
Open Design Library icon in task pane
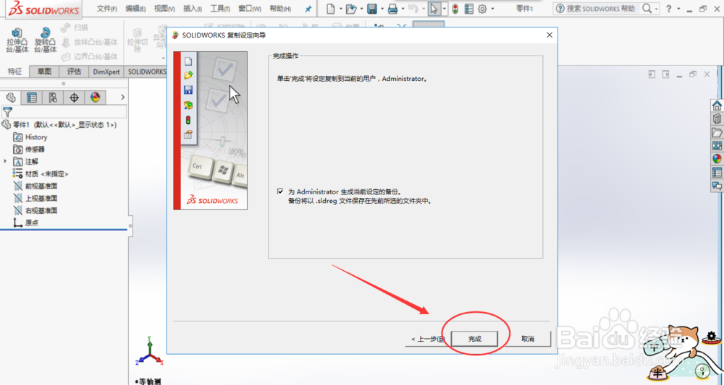click(x=717, y=118)
